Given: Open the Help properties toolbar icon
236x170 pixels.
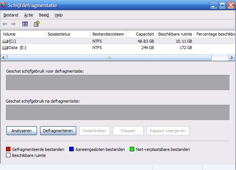Looking at the screenshot, I should [x=37, y=24].
